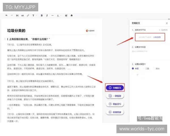Insert a horizontal divider line

point(52,16)
